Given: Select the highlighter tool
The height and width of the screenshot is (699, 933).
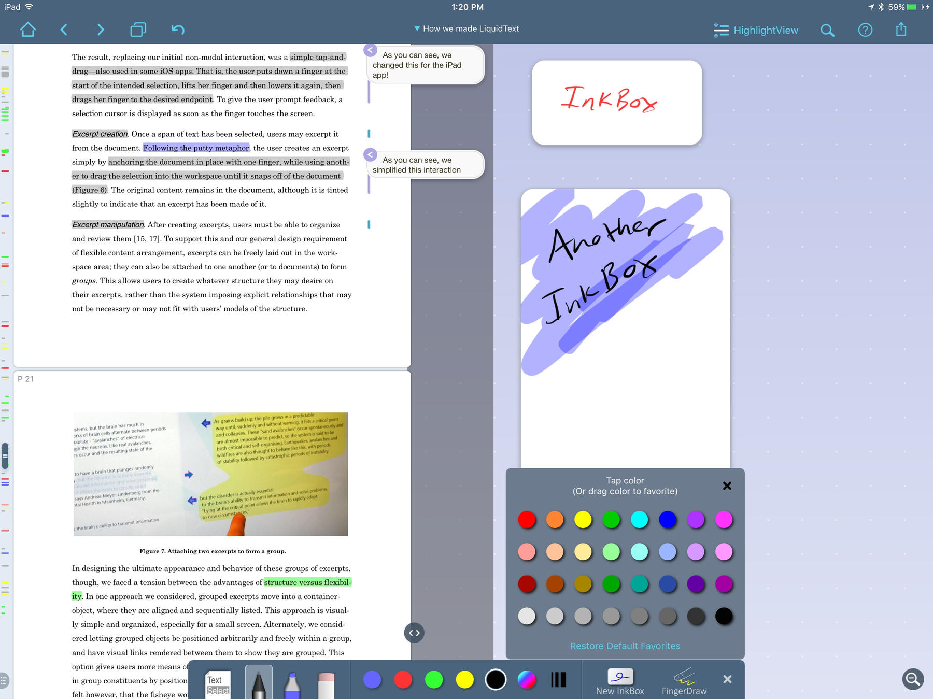Looking at the screenshot, I should [x=292, y=684].
